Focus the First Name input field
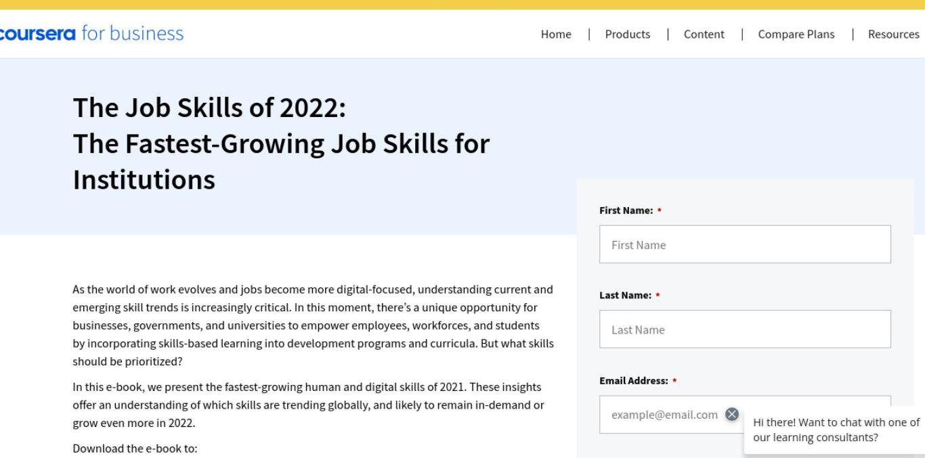This screenshot has height=458, width=925. (x=745, y=244)
